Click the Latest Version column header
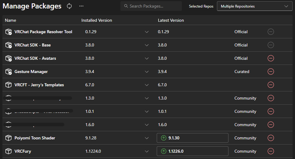This screenshot has height=159, width=295. [x=171, y=20]
